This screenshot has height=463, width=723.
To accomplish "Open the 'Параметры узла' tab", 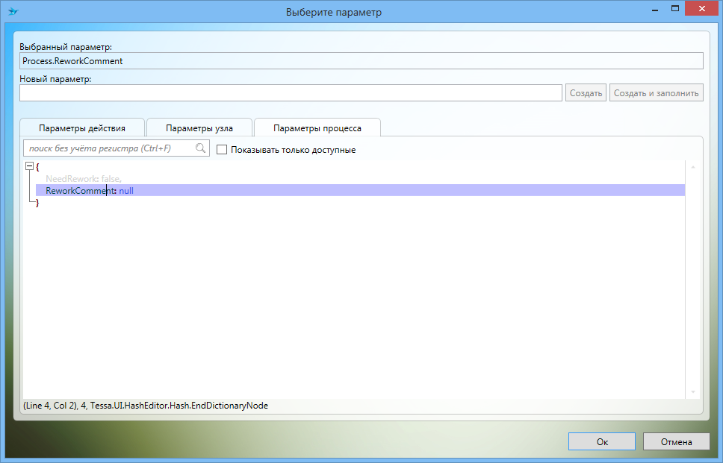I will click(199, 128).
